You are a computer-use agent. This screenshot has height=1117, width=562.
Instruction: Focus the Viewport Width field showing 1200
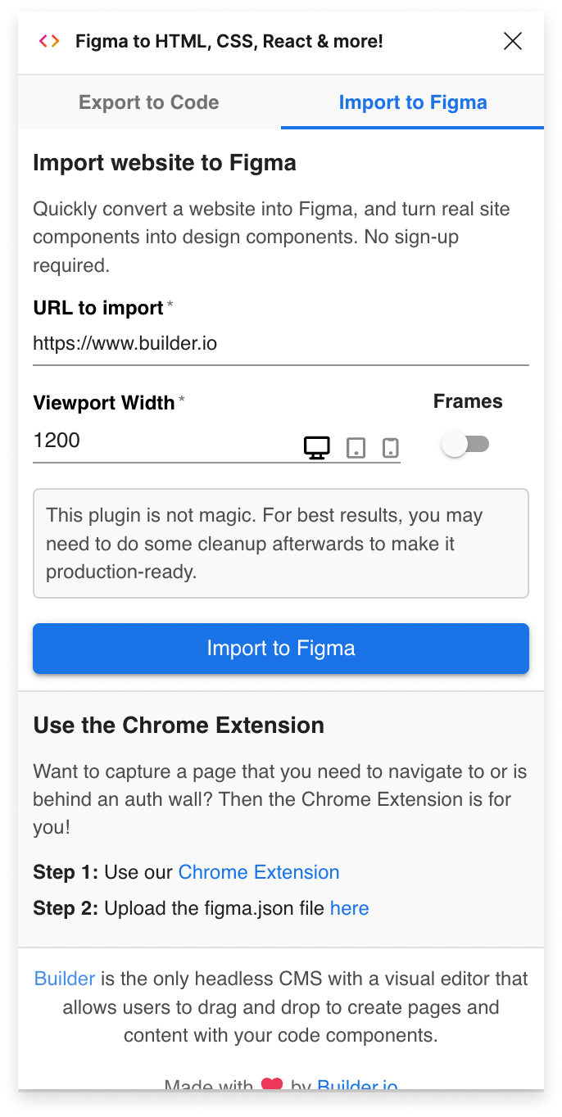coord(164,441)
